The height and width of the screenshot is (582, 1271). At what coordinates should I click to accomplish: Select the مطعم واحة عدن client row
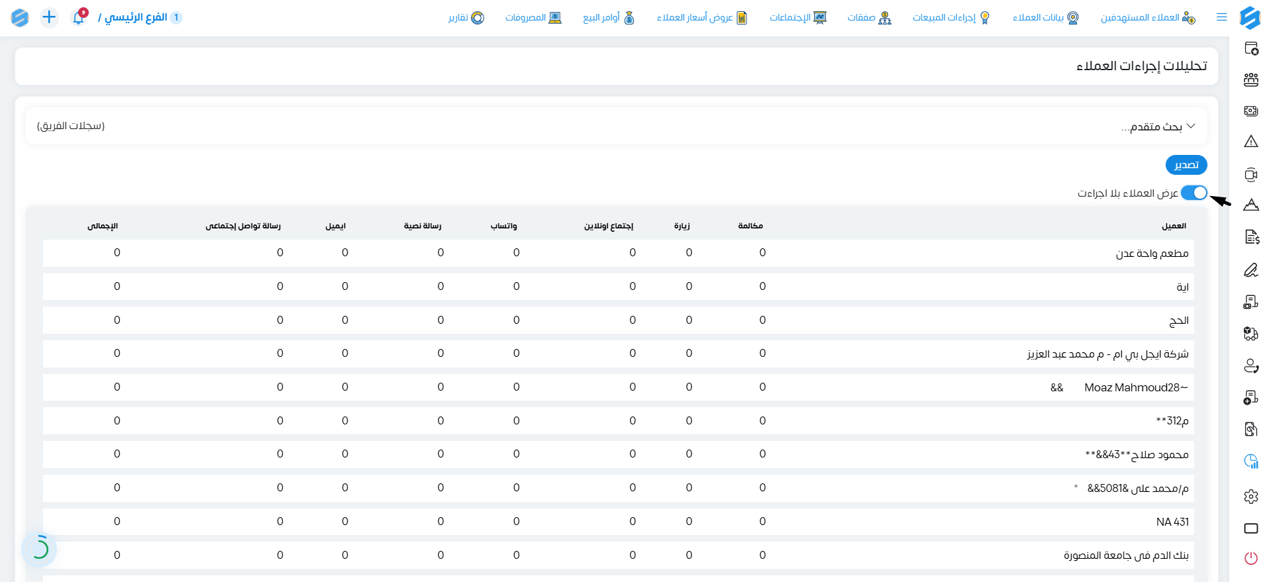618,253
